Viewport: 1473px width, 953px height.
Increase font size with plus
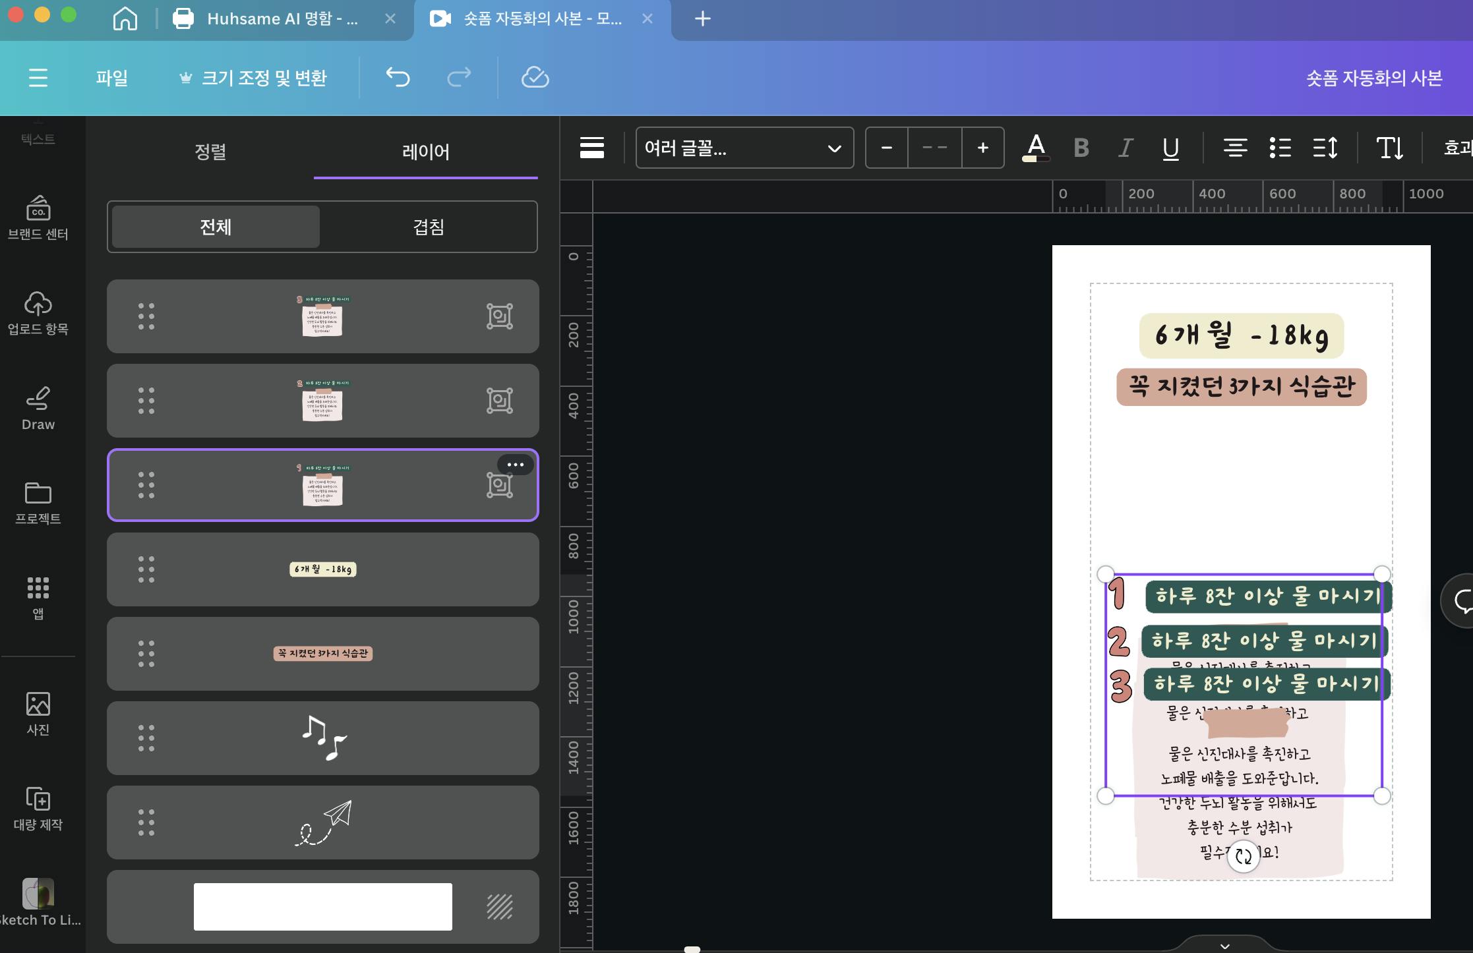(x=982, y=148)
